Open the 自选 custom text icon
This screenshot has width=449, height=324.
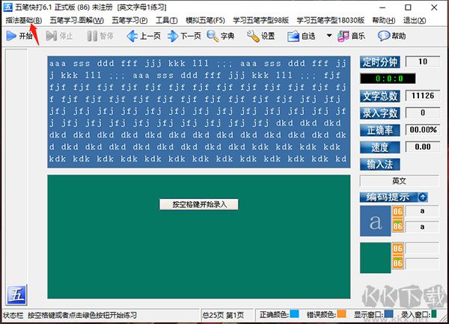tap(293, 37)
